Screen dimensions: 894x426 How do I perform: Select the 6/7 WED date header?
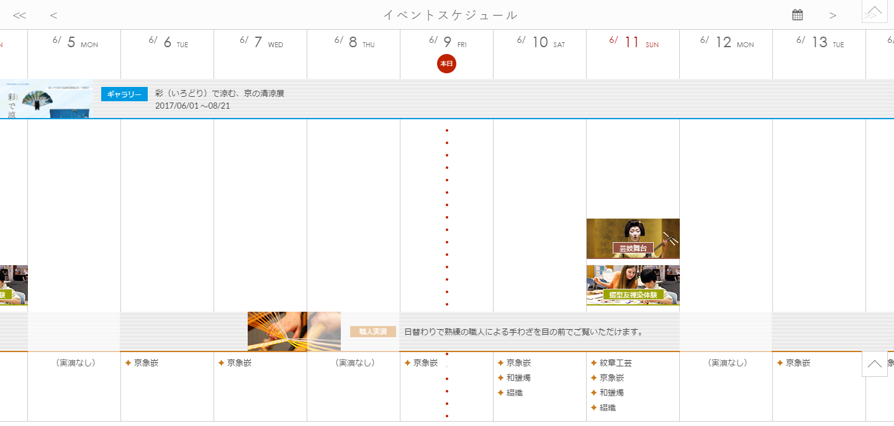(261, 42)
